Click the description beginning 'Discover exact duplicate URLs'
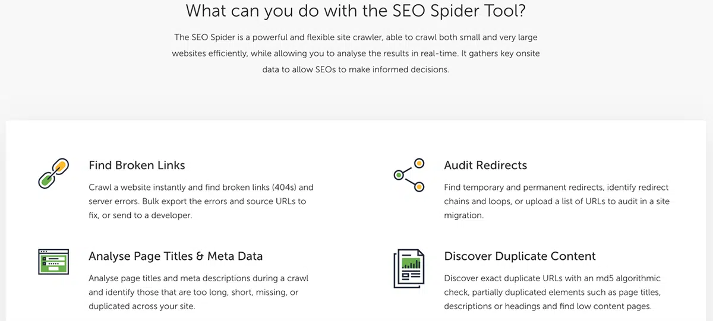The width and height of the screenshot is (713, 321). click(x=552, y=293)
